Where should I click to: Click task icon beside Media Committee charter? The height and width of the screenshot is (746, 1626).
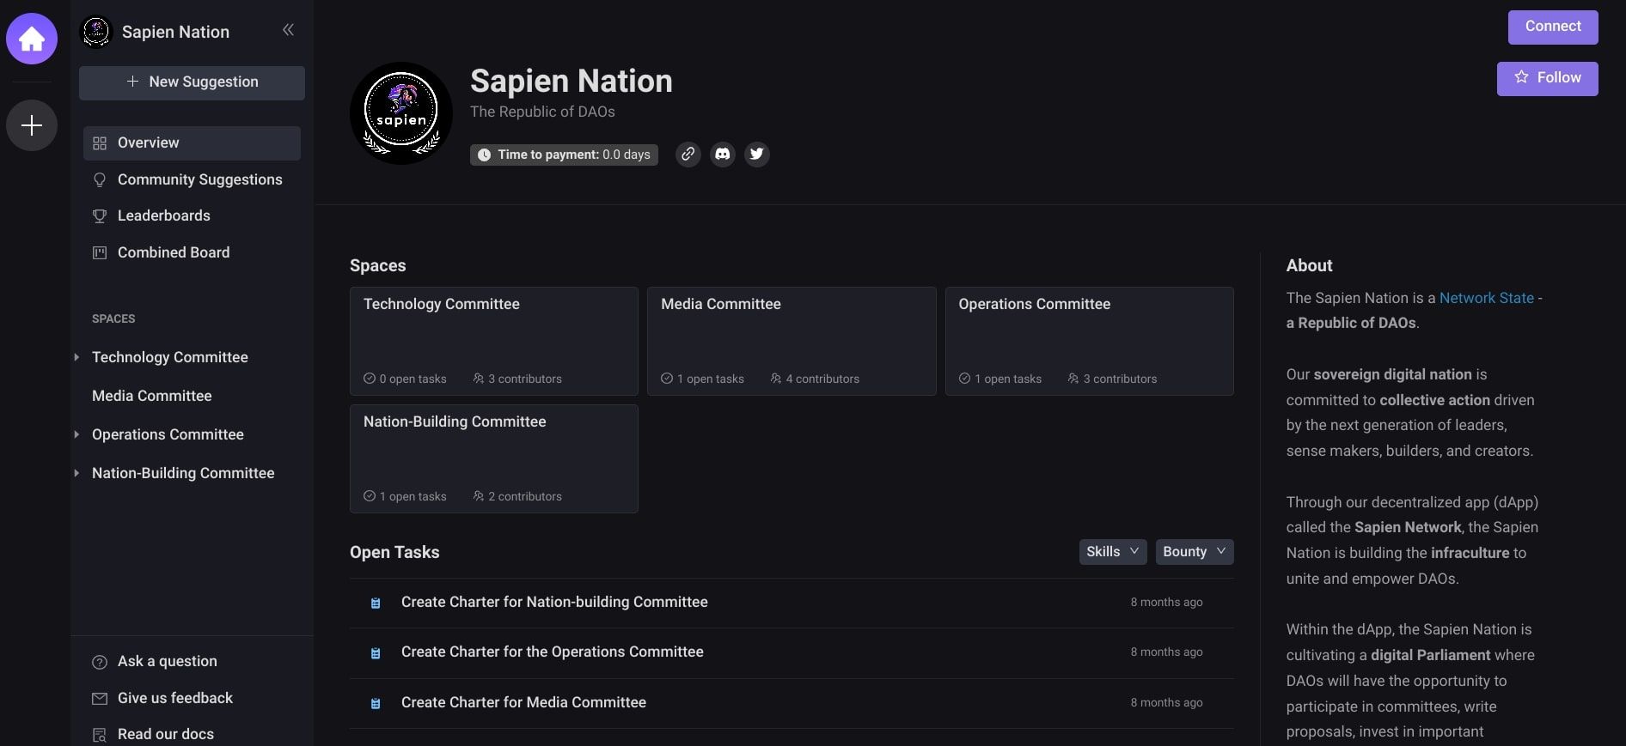pyautogui.click(x=376, y=703)
